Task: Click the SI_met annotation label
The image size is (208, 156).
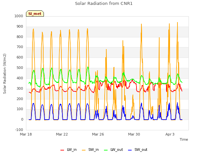Action: 35,14
